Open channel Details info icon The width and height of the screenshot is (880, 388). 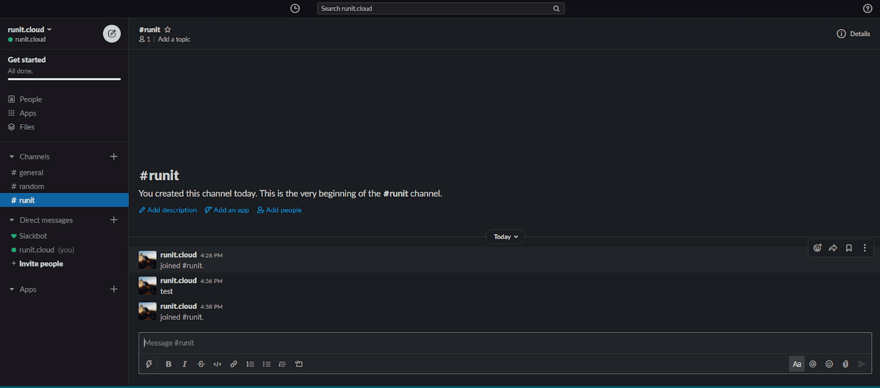(842, 34)
